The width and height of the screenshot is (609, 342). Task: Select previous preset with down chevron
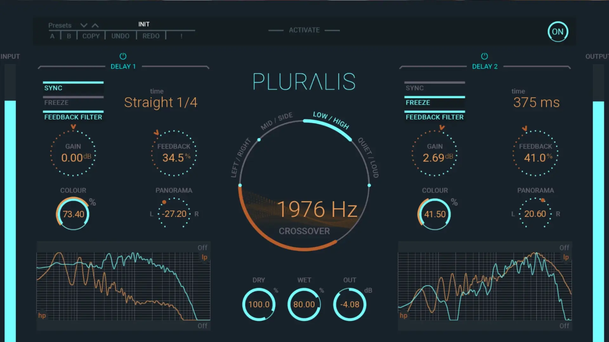84,25
